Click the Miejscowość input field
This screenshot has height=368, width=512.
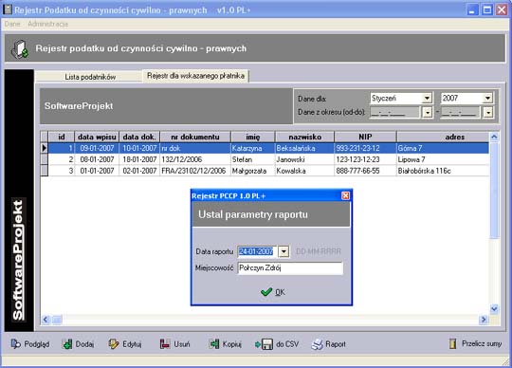point(290,268)
